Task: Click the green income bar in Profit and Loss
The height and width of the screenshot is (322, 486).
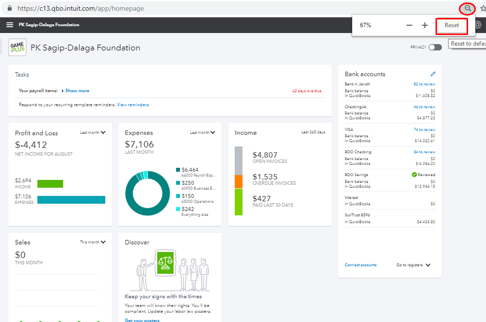Action: point(50,183)
